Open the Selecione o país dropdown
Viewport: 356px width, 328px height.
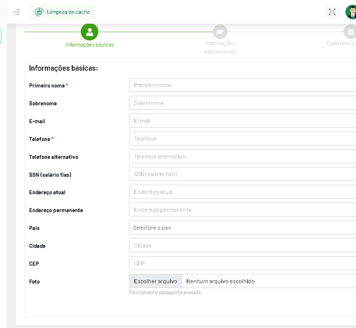[242, 228]
